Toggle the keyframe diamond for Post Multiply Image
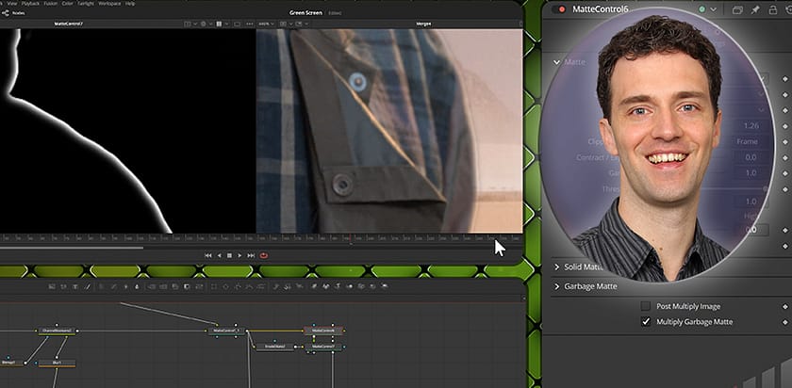This screenshot has width=792, height=388. 784,306
